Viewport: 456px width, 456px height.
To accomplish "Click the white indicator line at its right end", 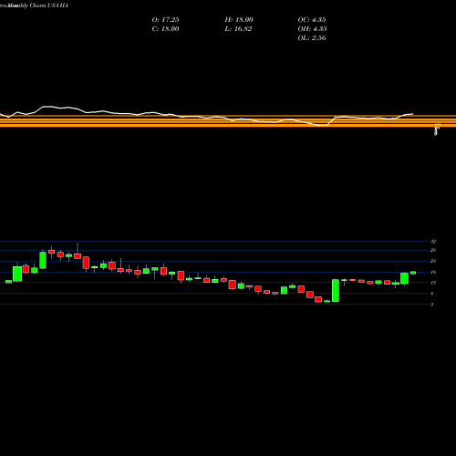I will (412, 114).
